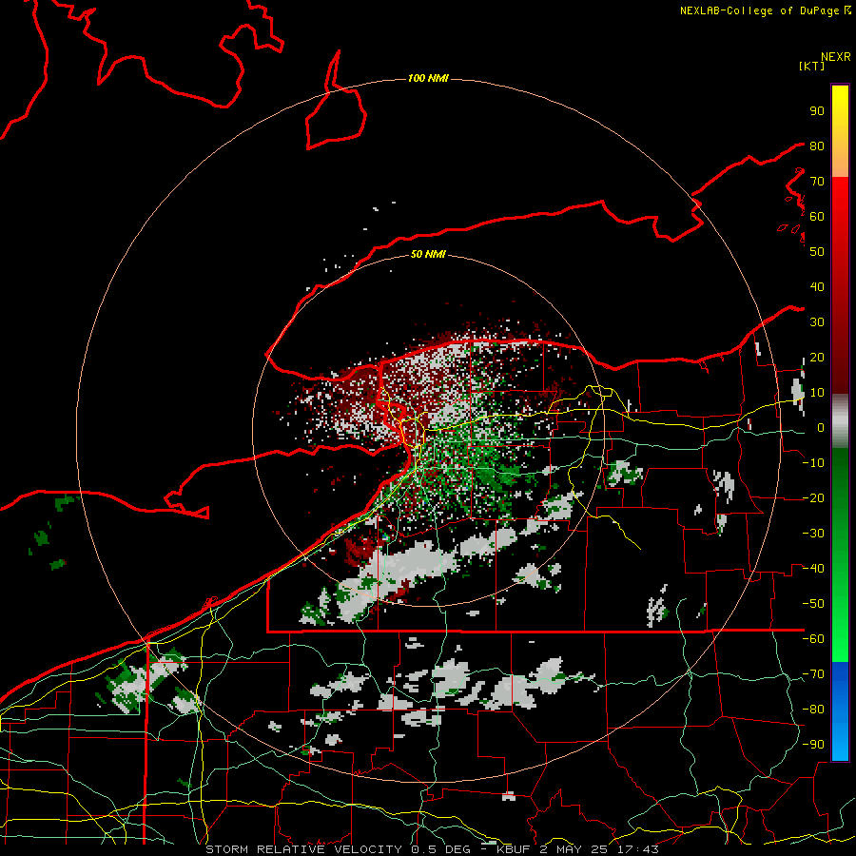Click the -80 value on velocity scale
The image size is (856, 856).
point(813,710)
